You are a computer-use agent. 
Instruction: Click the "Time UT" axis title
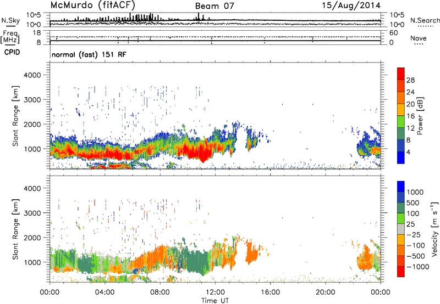pos(215,301)
